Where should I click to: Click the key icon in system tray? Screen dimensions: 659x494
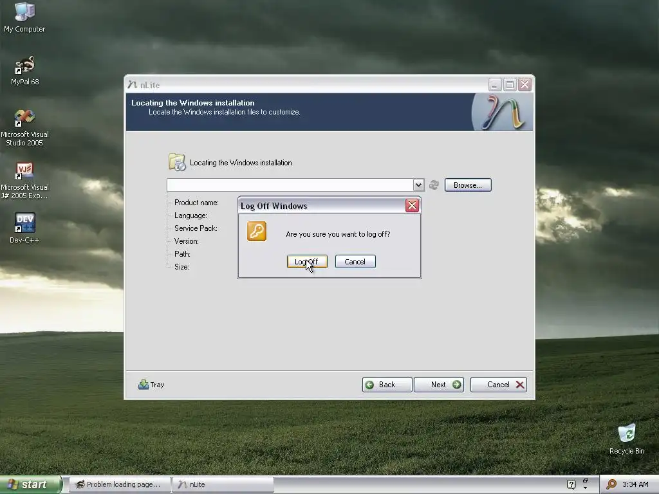(611, 484)
